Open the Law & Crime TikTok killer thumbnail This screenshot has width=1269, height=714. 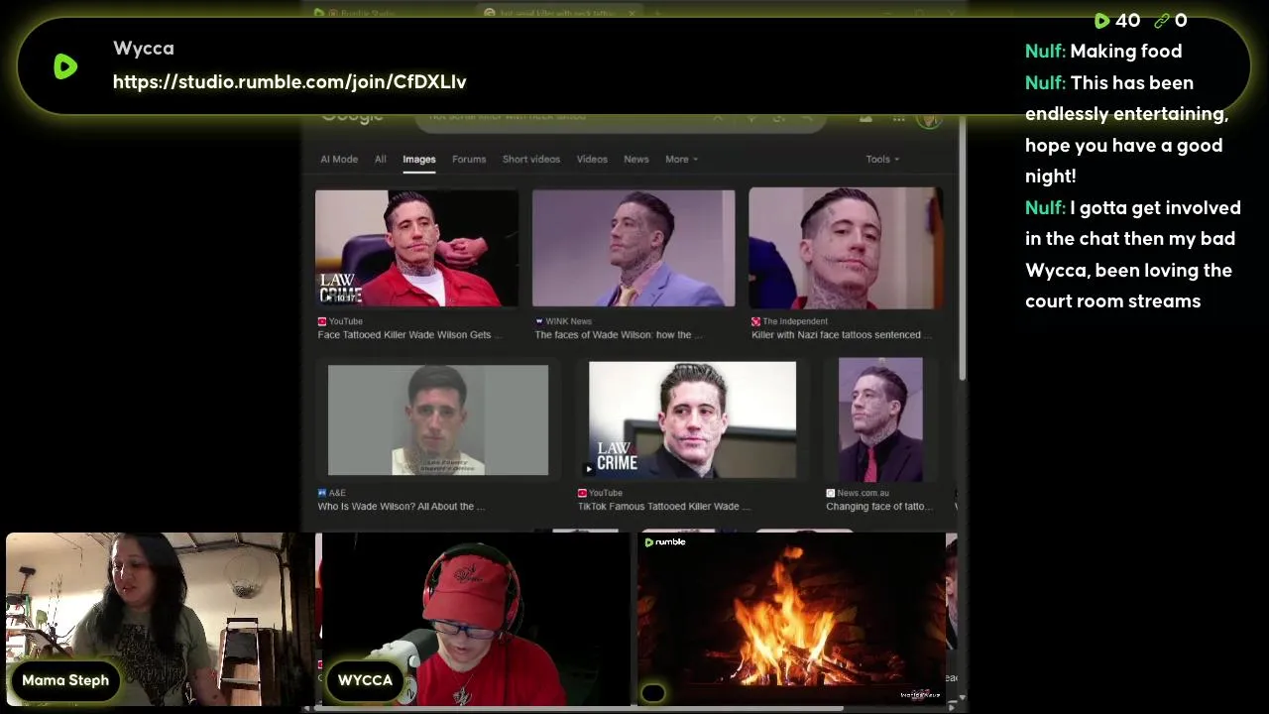tap(692, 420)
